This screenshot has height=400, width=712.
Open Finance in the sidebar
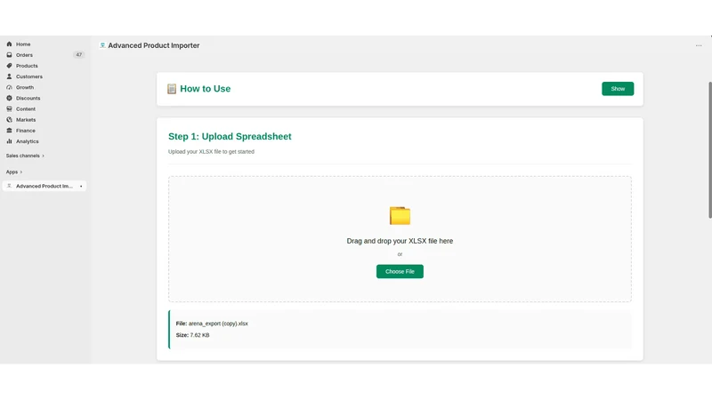[26, 131]
